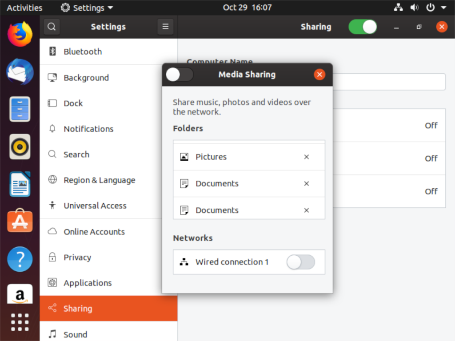Open Sound settings

(x=75, y=334)
